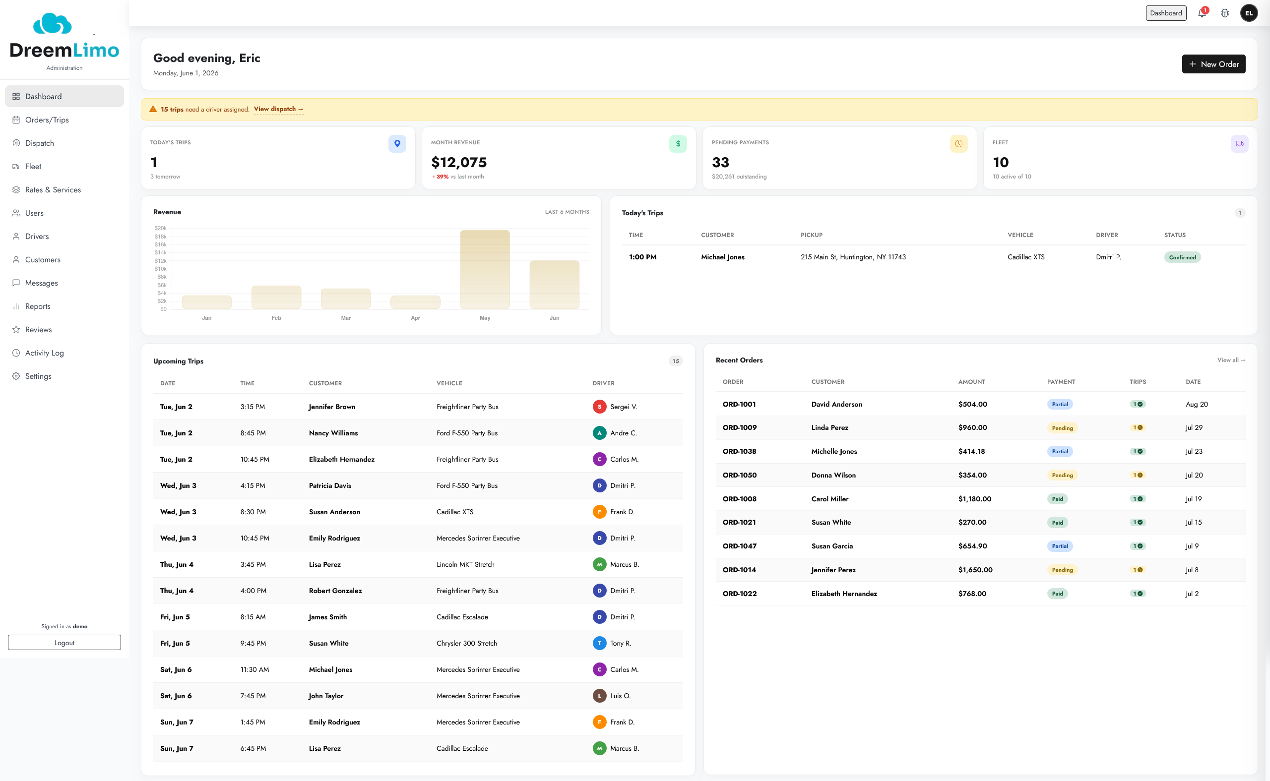
Task: Click the Rates & Services layers icon
Action: (x=16, y=189)
